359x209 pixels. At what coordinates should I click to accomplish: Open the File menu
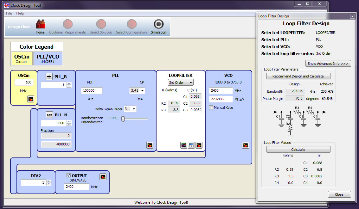tap(9, 13)
